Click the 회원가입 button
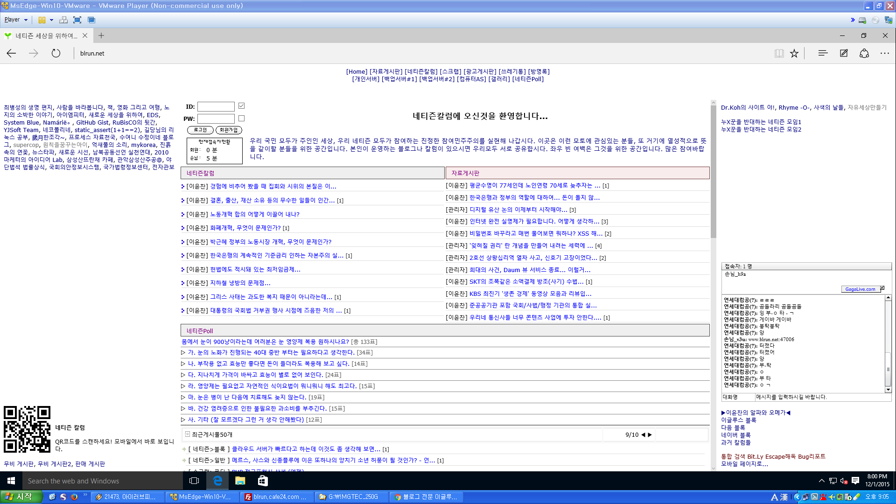Viewport: 896px width, 504px height. (x=229, y=130)
